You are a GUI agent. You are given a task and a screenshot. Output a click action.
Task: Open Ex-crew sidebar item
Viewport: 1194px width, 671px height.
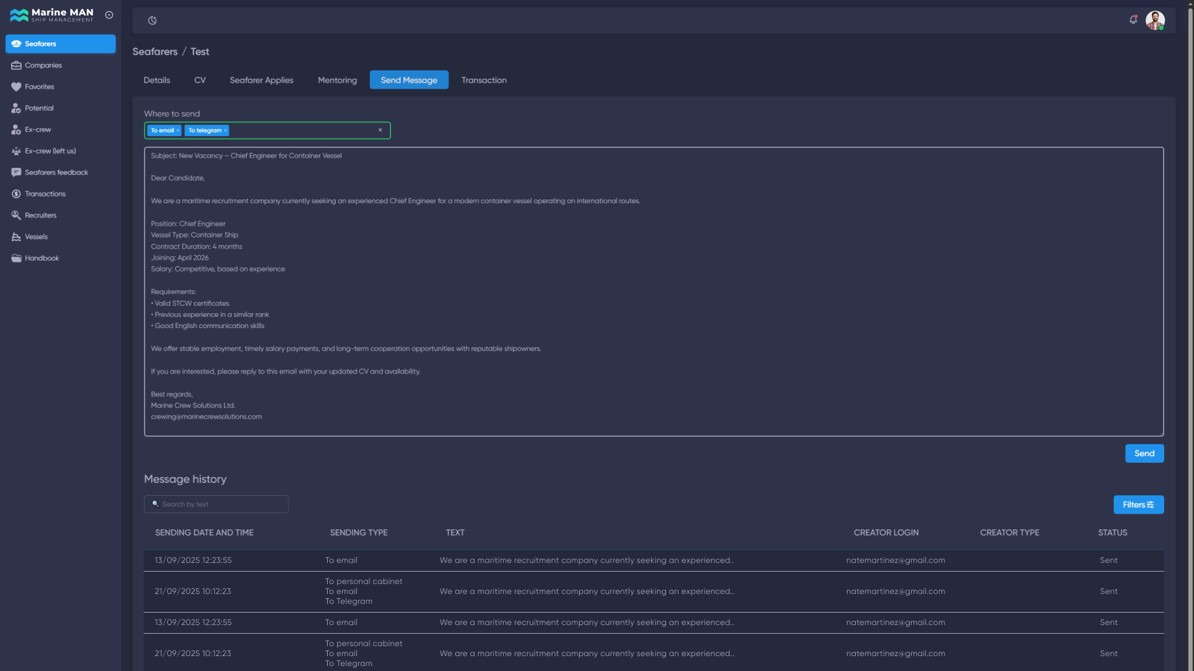(60, 130)
